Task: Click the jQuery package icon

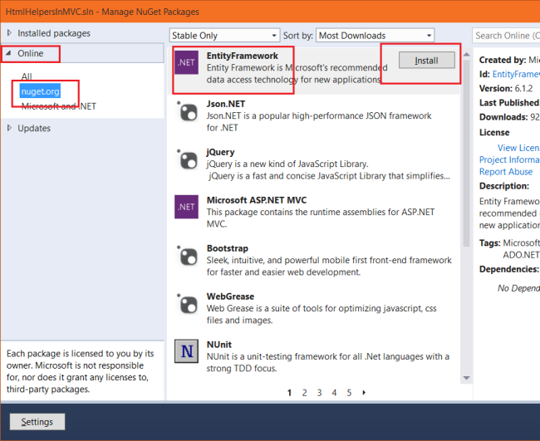Action: [187, 160]
